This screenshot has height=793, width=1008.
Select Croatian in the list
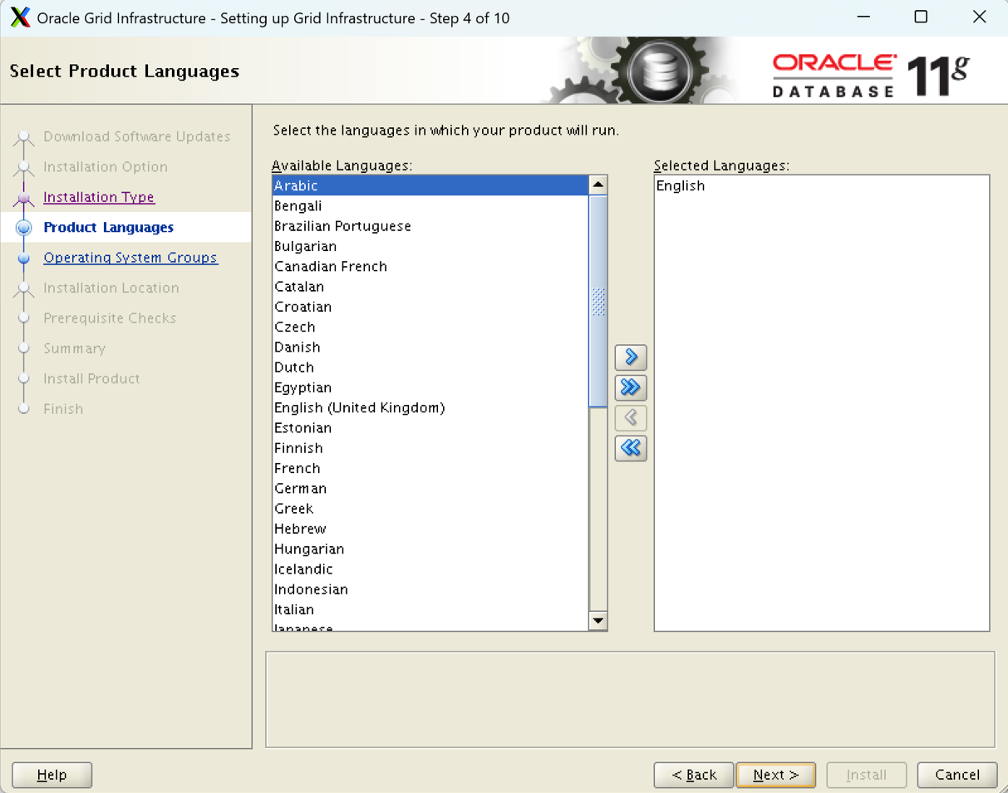(x=430, y=307)
